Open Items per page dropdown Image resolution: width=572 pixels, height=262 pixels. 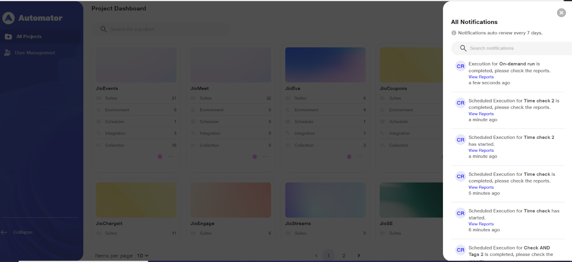143,256
